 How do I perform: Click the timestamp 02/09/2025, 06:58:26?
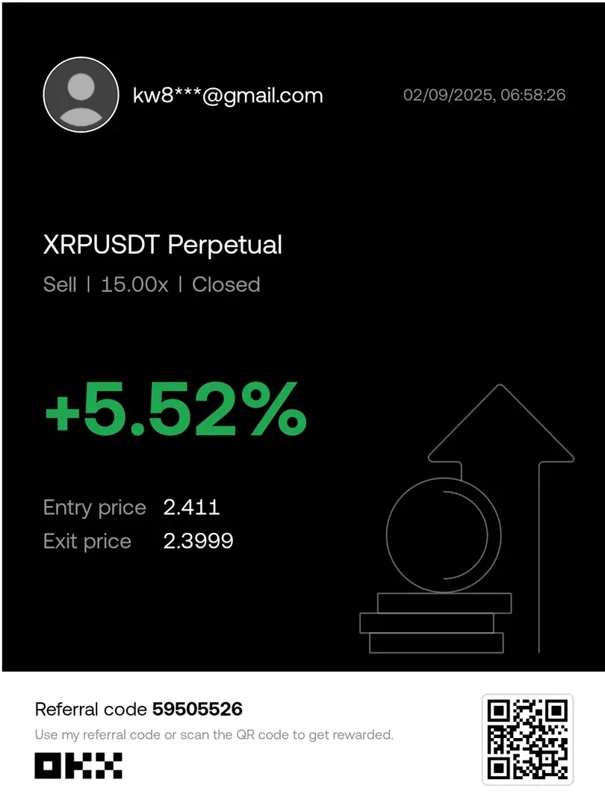484,95
